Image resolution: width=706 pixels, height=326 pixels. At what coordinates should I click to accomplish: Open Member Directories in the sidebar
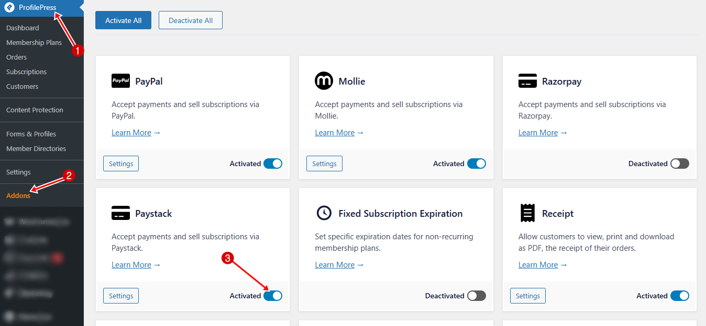coord(36,148)
